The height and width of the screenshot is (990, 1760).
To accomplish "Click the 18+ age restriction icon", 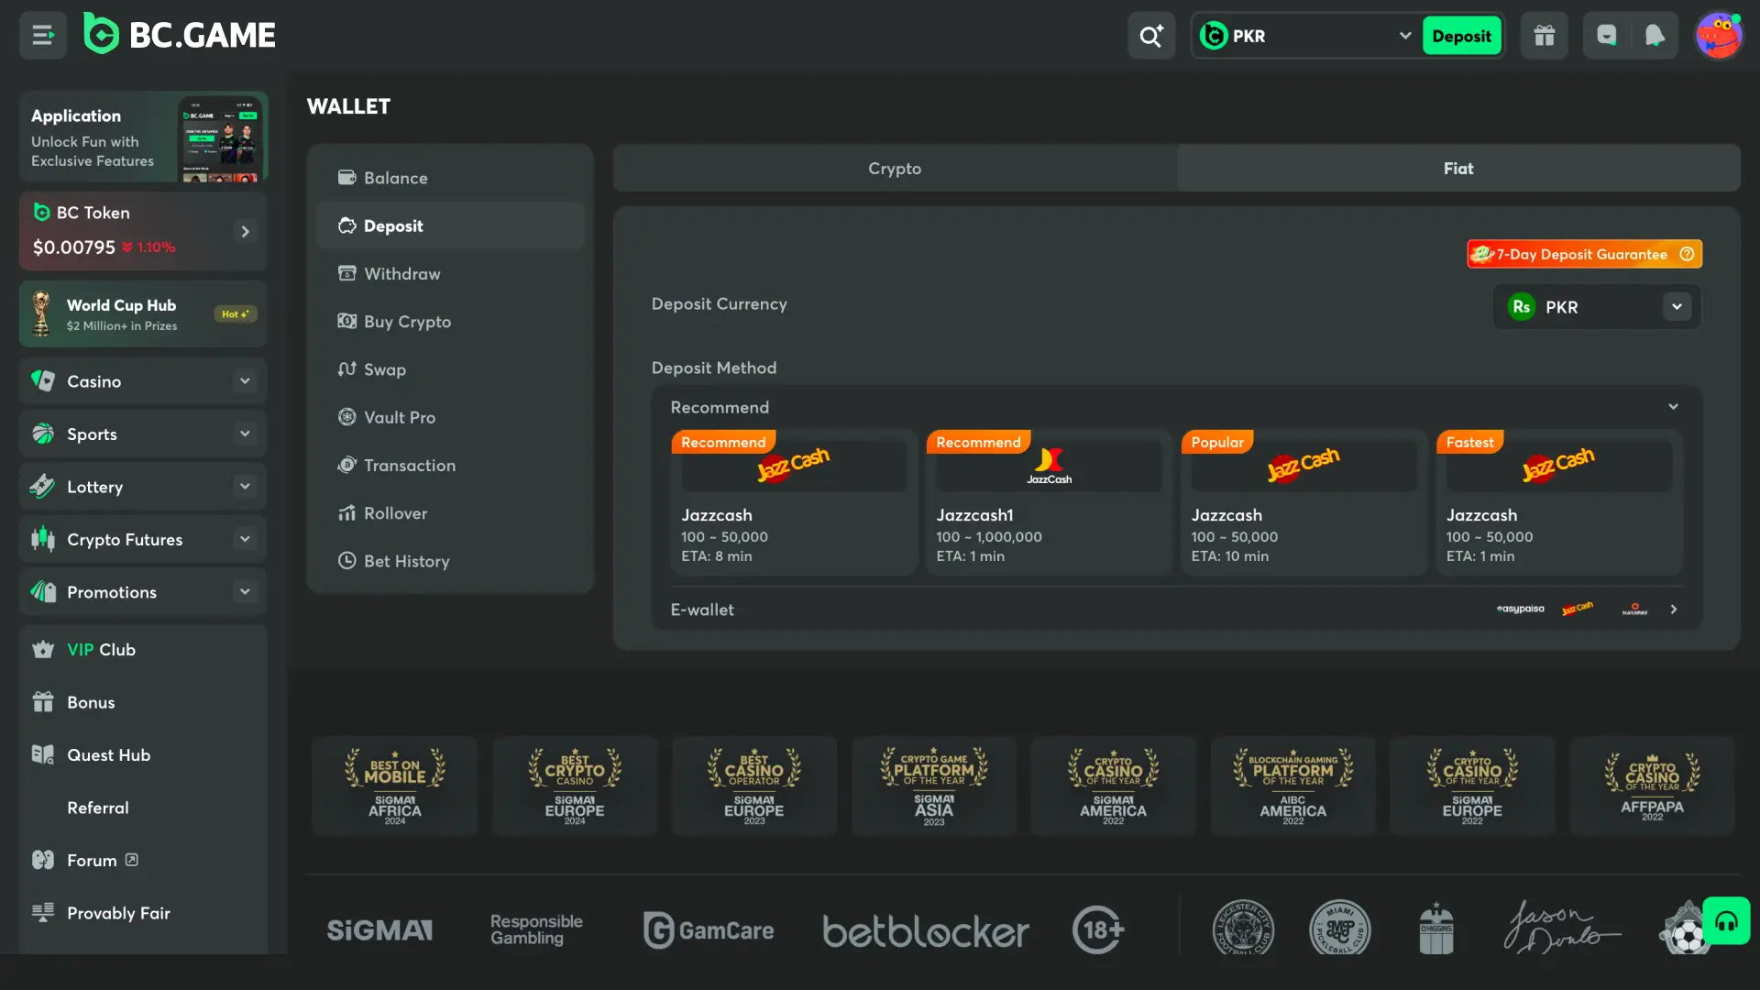I will [x=1098, y=930].
